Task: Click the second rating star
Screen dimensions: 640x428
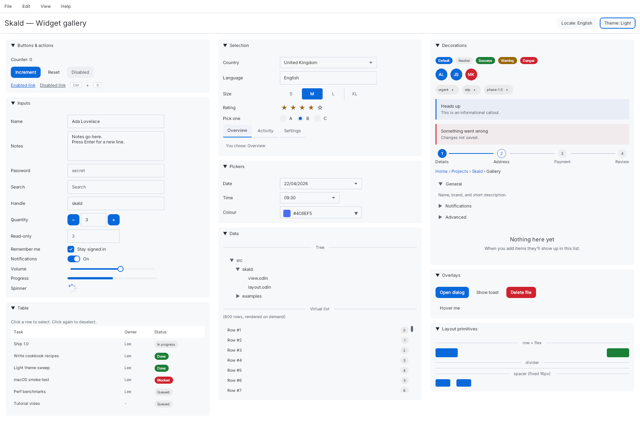Action: click(x=293, y=108)
